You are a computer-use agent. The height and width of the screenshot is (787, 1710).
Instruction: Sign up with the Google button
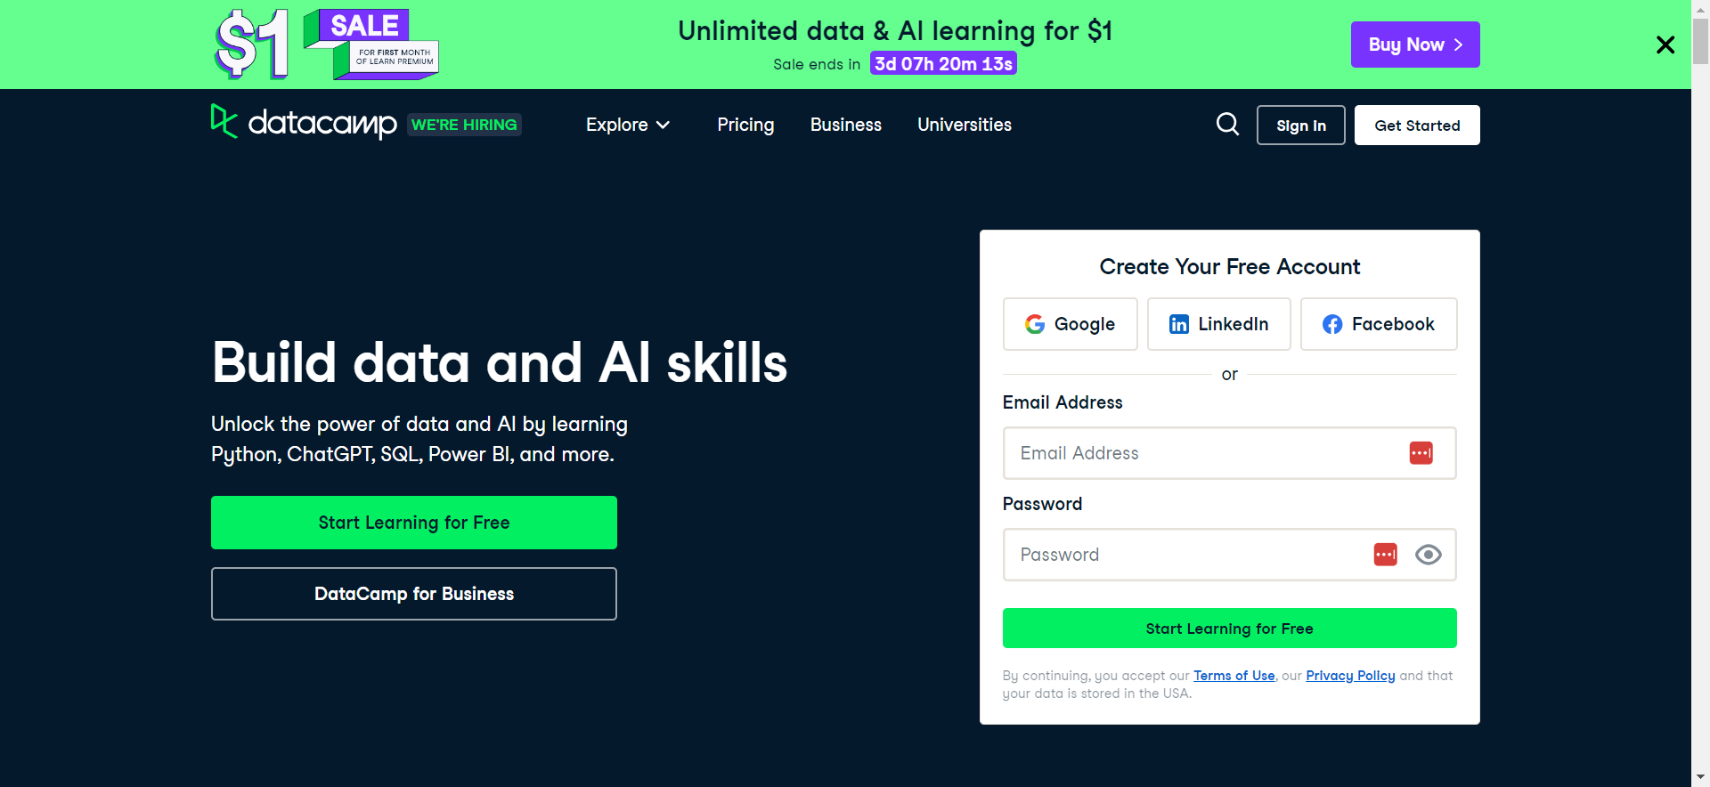[1070, 324]
